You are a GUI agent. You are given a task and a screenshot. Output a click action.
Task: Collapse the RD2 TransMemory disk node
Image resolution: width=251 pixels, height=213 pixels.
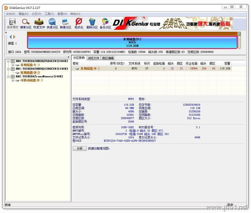(x=9, y=77)
